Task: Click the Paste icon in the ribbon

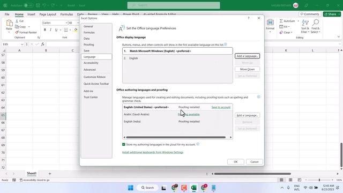Action: pos(9,23)
